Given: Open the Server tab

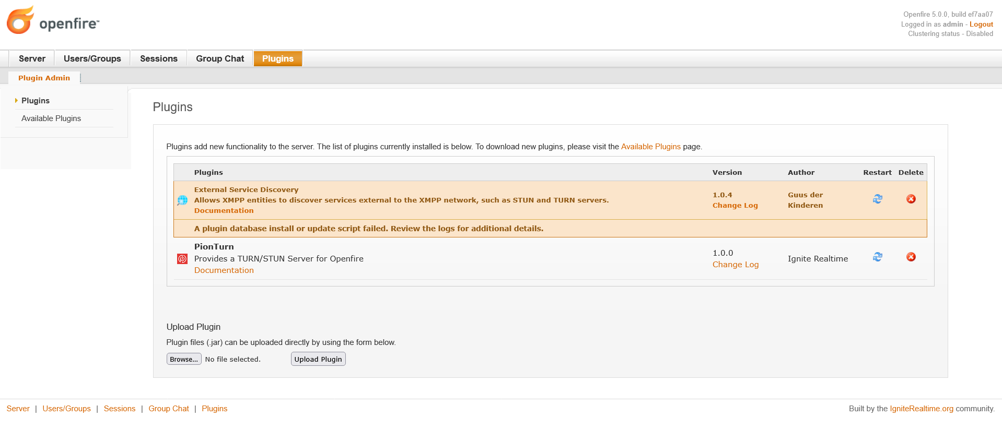Looking at the screenshot, I should [32, 58].
